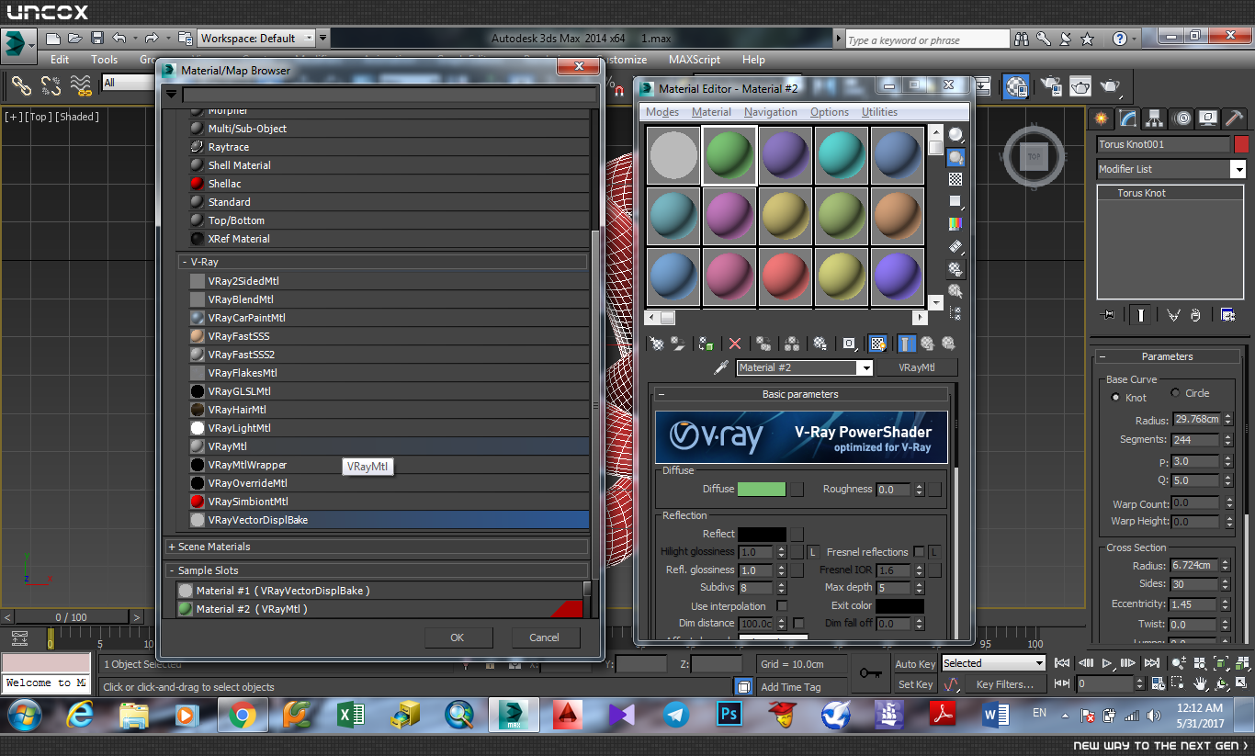Open the Motion command panel tab
Image resolution: width=1255 pixels, height=756 pixels.
tap(1182, 118)
